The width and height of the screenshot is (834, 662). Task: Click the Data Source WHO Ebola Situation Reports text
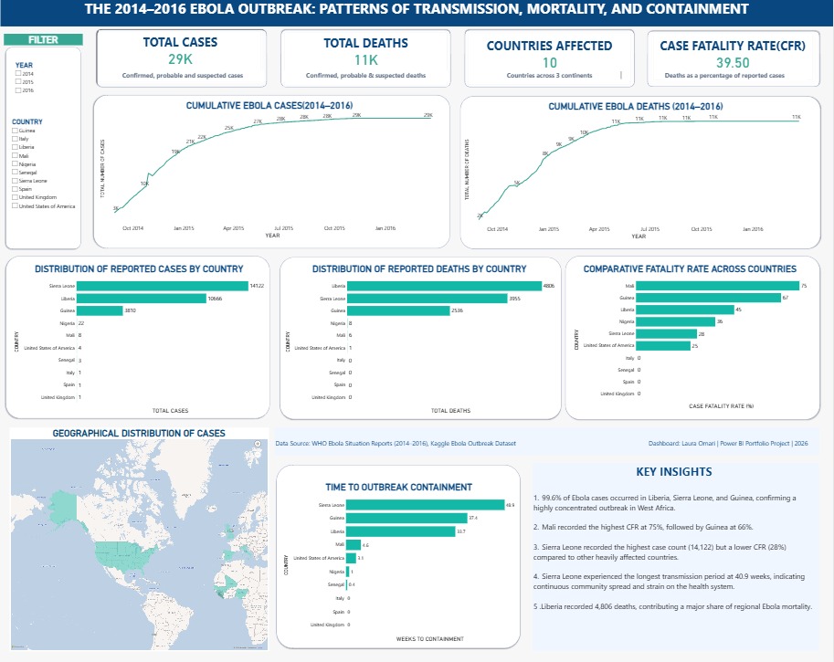396,444
